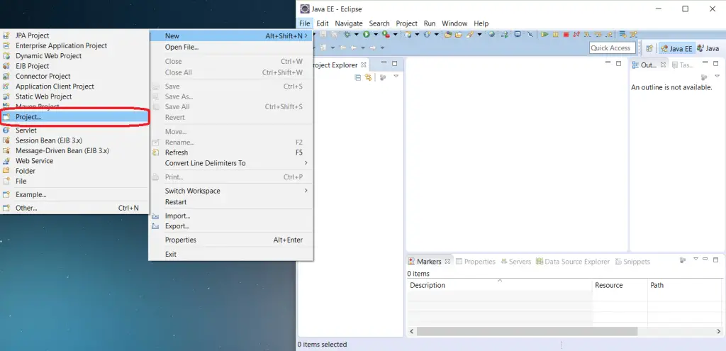Click the green Resume play icon in toolbar
Image resolution: width=726 pixels, height=351 pixels.
pos(544,34)
